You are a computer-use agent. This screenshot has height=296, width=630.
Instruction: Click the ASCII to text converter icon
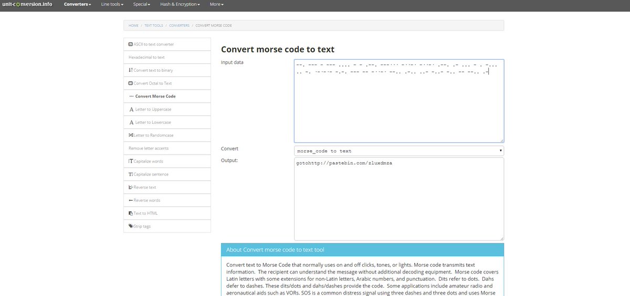pos(131,45)
